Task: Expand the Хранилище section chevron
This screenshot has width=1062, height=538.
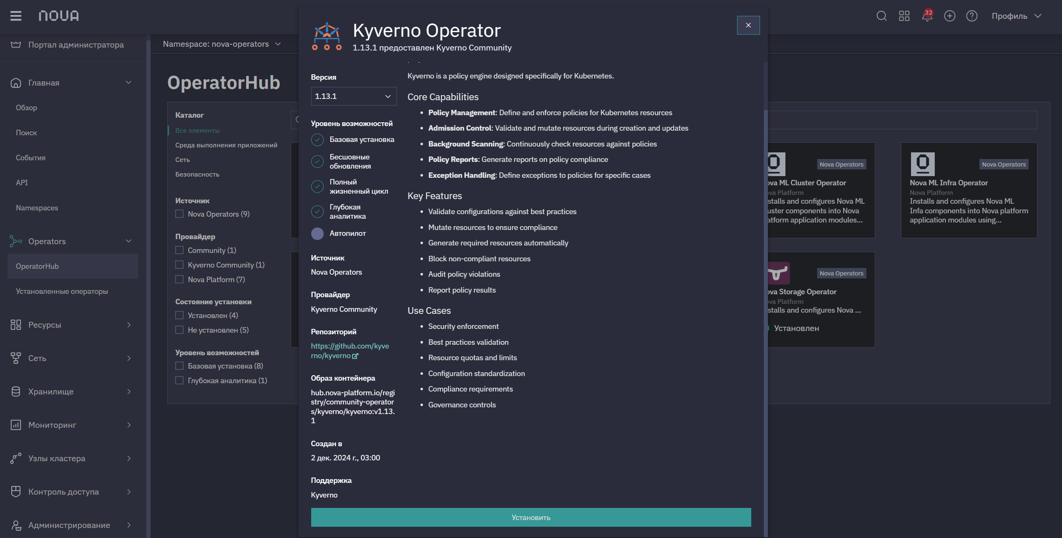Action: (128, 392)
